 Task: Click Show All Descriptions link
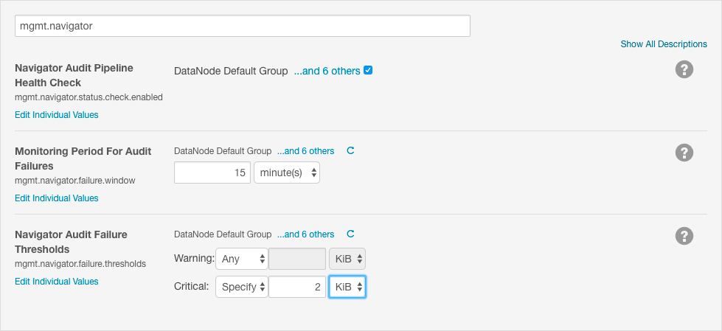pos(664,44)
